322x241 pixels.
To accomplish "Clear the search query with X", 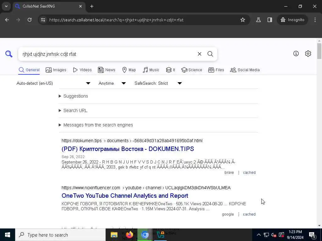I will [x=199, y=54].
